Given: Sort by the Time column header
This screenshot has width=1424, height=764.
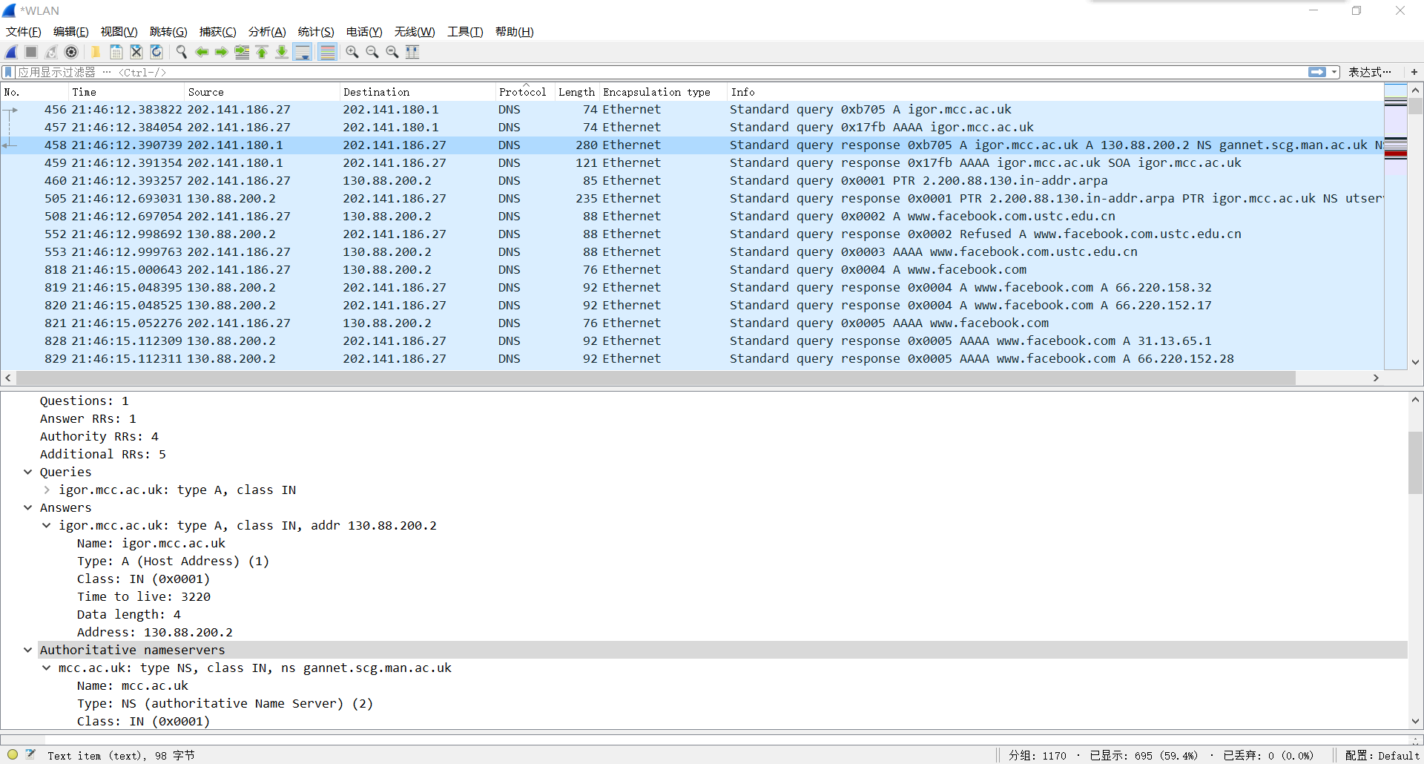Looking at the screenshot, I should tap(126, 92).
